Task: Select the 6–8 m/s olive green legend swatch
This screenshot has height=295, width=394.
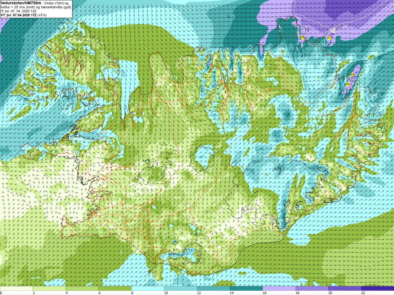Action: (x=115, y=289)
